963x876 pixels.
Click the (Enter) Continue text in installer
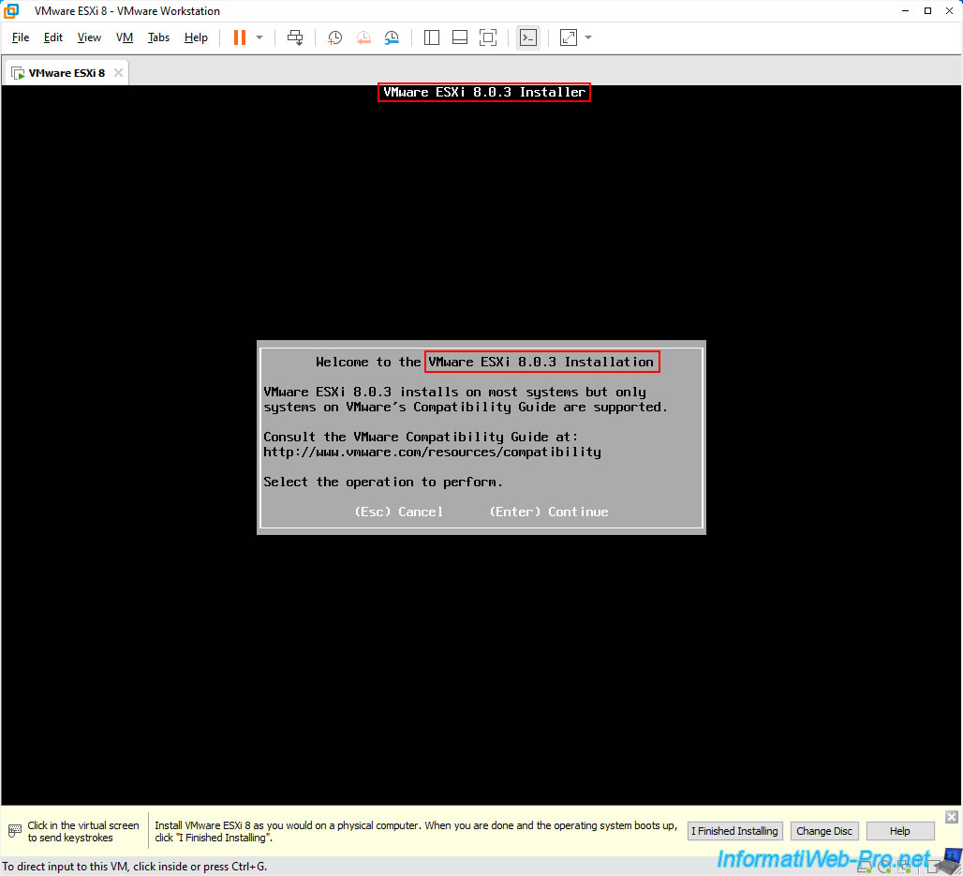point(549,512)
